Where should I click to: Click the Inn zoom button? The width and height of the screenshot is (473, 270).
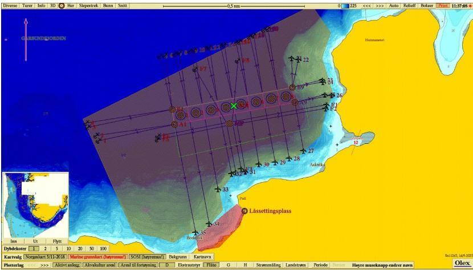[13, 241]
